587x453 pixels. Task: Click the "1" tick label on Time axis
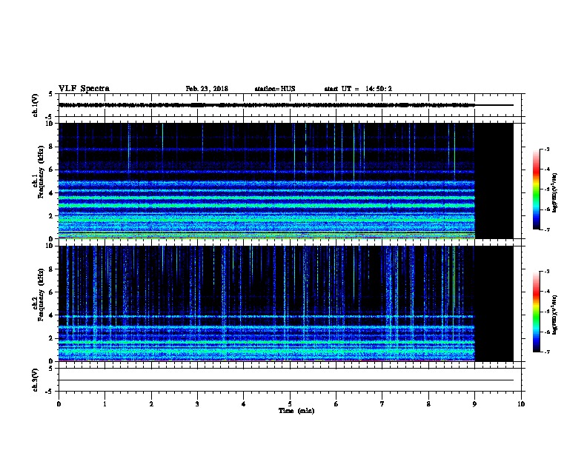[105, 404]
